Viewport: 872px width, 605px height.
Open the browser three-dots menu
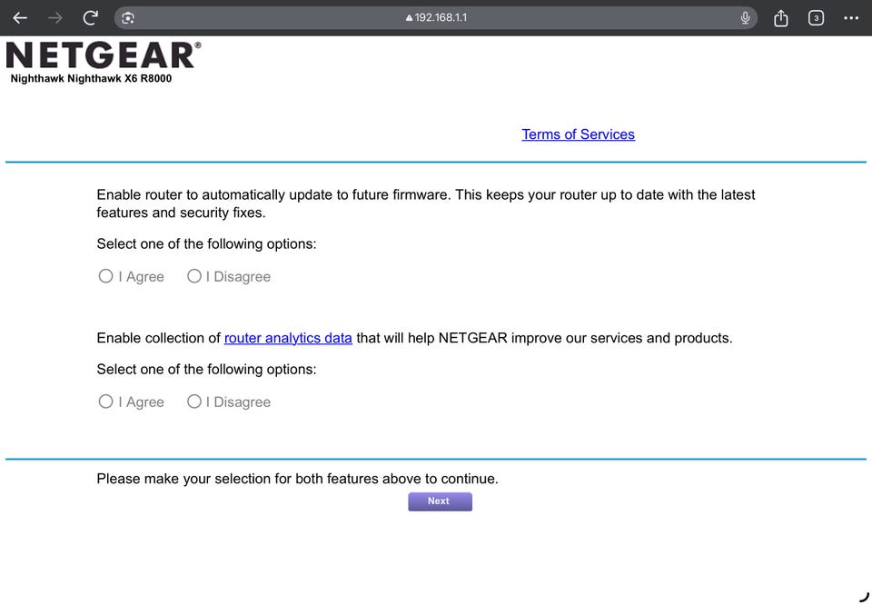tap(851, 18)
